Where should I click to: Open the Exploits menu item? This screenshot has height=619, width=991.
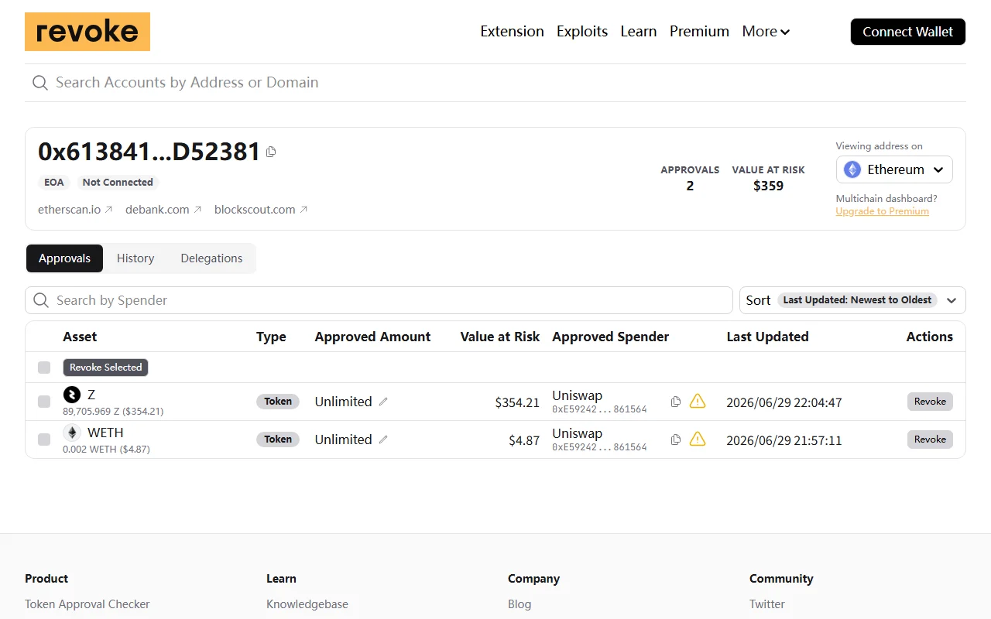coord(582,32)
